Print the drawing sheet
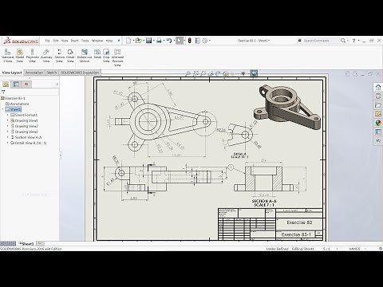The height and width of the screenshot is (287, 383). click(159, 41)
